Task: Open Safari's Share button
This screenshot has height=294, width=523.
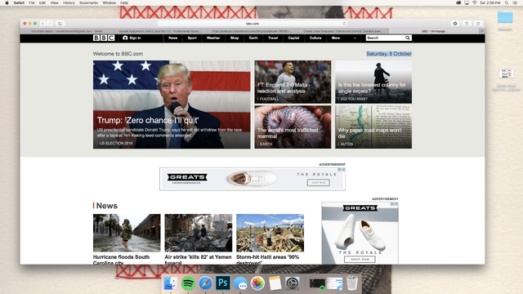Action: [x=467, y=24]
